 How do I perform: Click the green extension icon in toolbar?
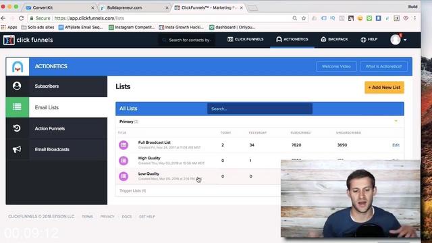369,18
